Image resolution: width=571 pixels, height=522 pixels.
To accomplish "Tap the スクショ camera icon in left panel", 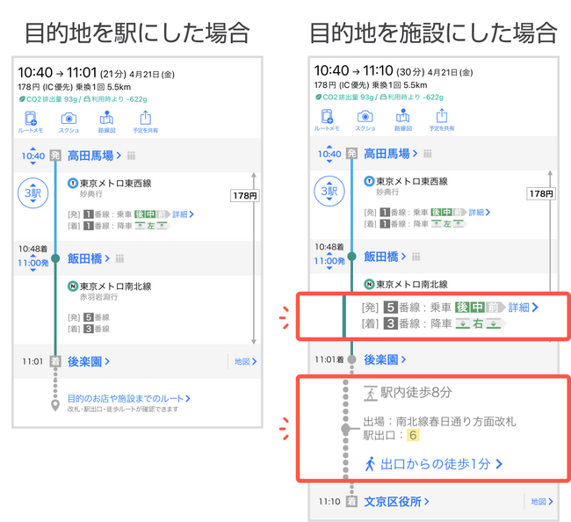I will click(69, 120).
